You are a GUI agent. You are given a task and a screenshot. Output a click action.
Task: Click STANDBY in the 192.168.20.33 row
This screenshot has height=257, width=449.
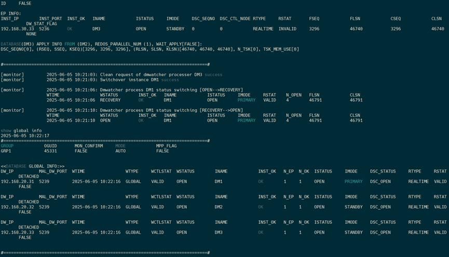[x=353, y=233]
